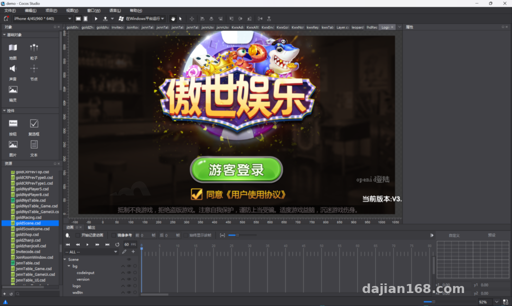Run the project with the play toolbar icon
The image size is (512, 306).
(x=96, y=18)
